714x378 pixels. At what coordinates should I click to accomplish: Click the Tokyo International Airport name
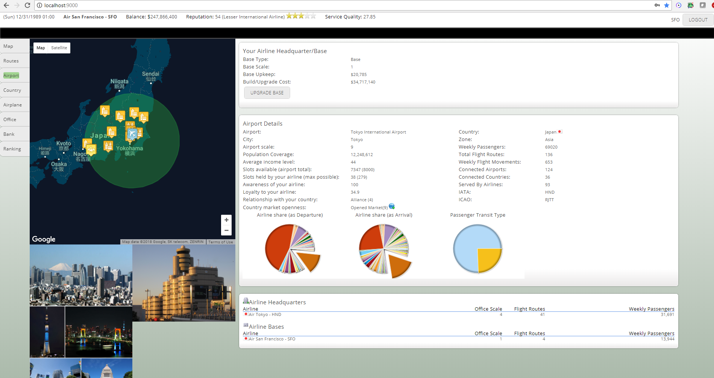pos(378,132)
